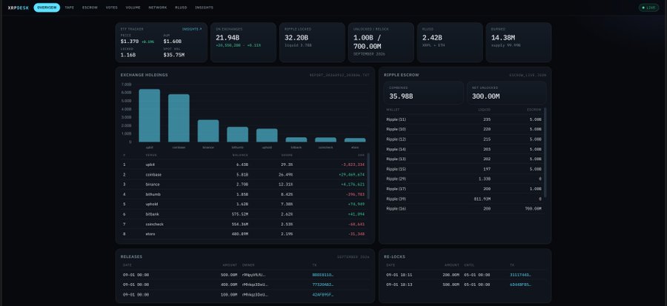Click the bitbank bar in chart

[x=296, y=139]
